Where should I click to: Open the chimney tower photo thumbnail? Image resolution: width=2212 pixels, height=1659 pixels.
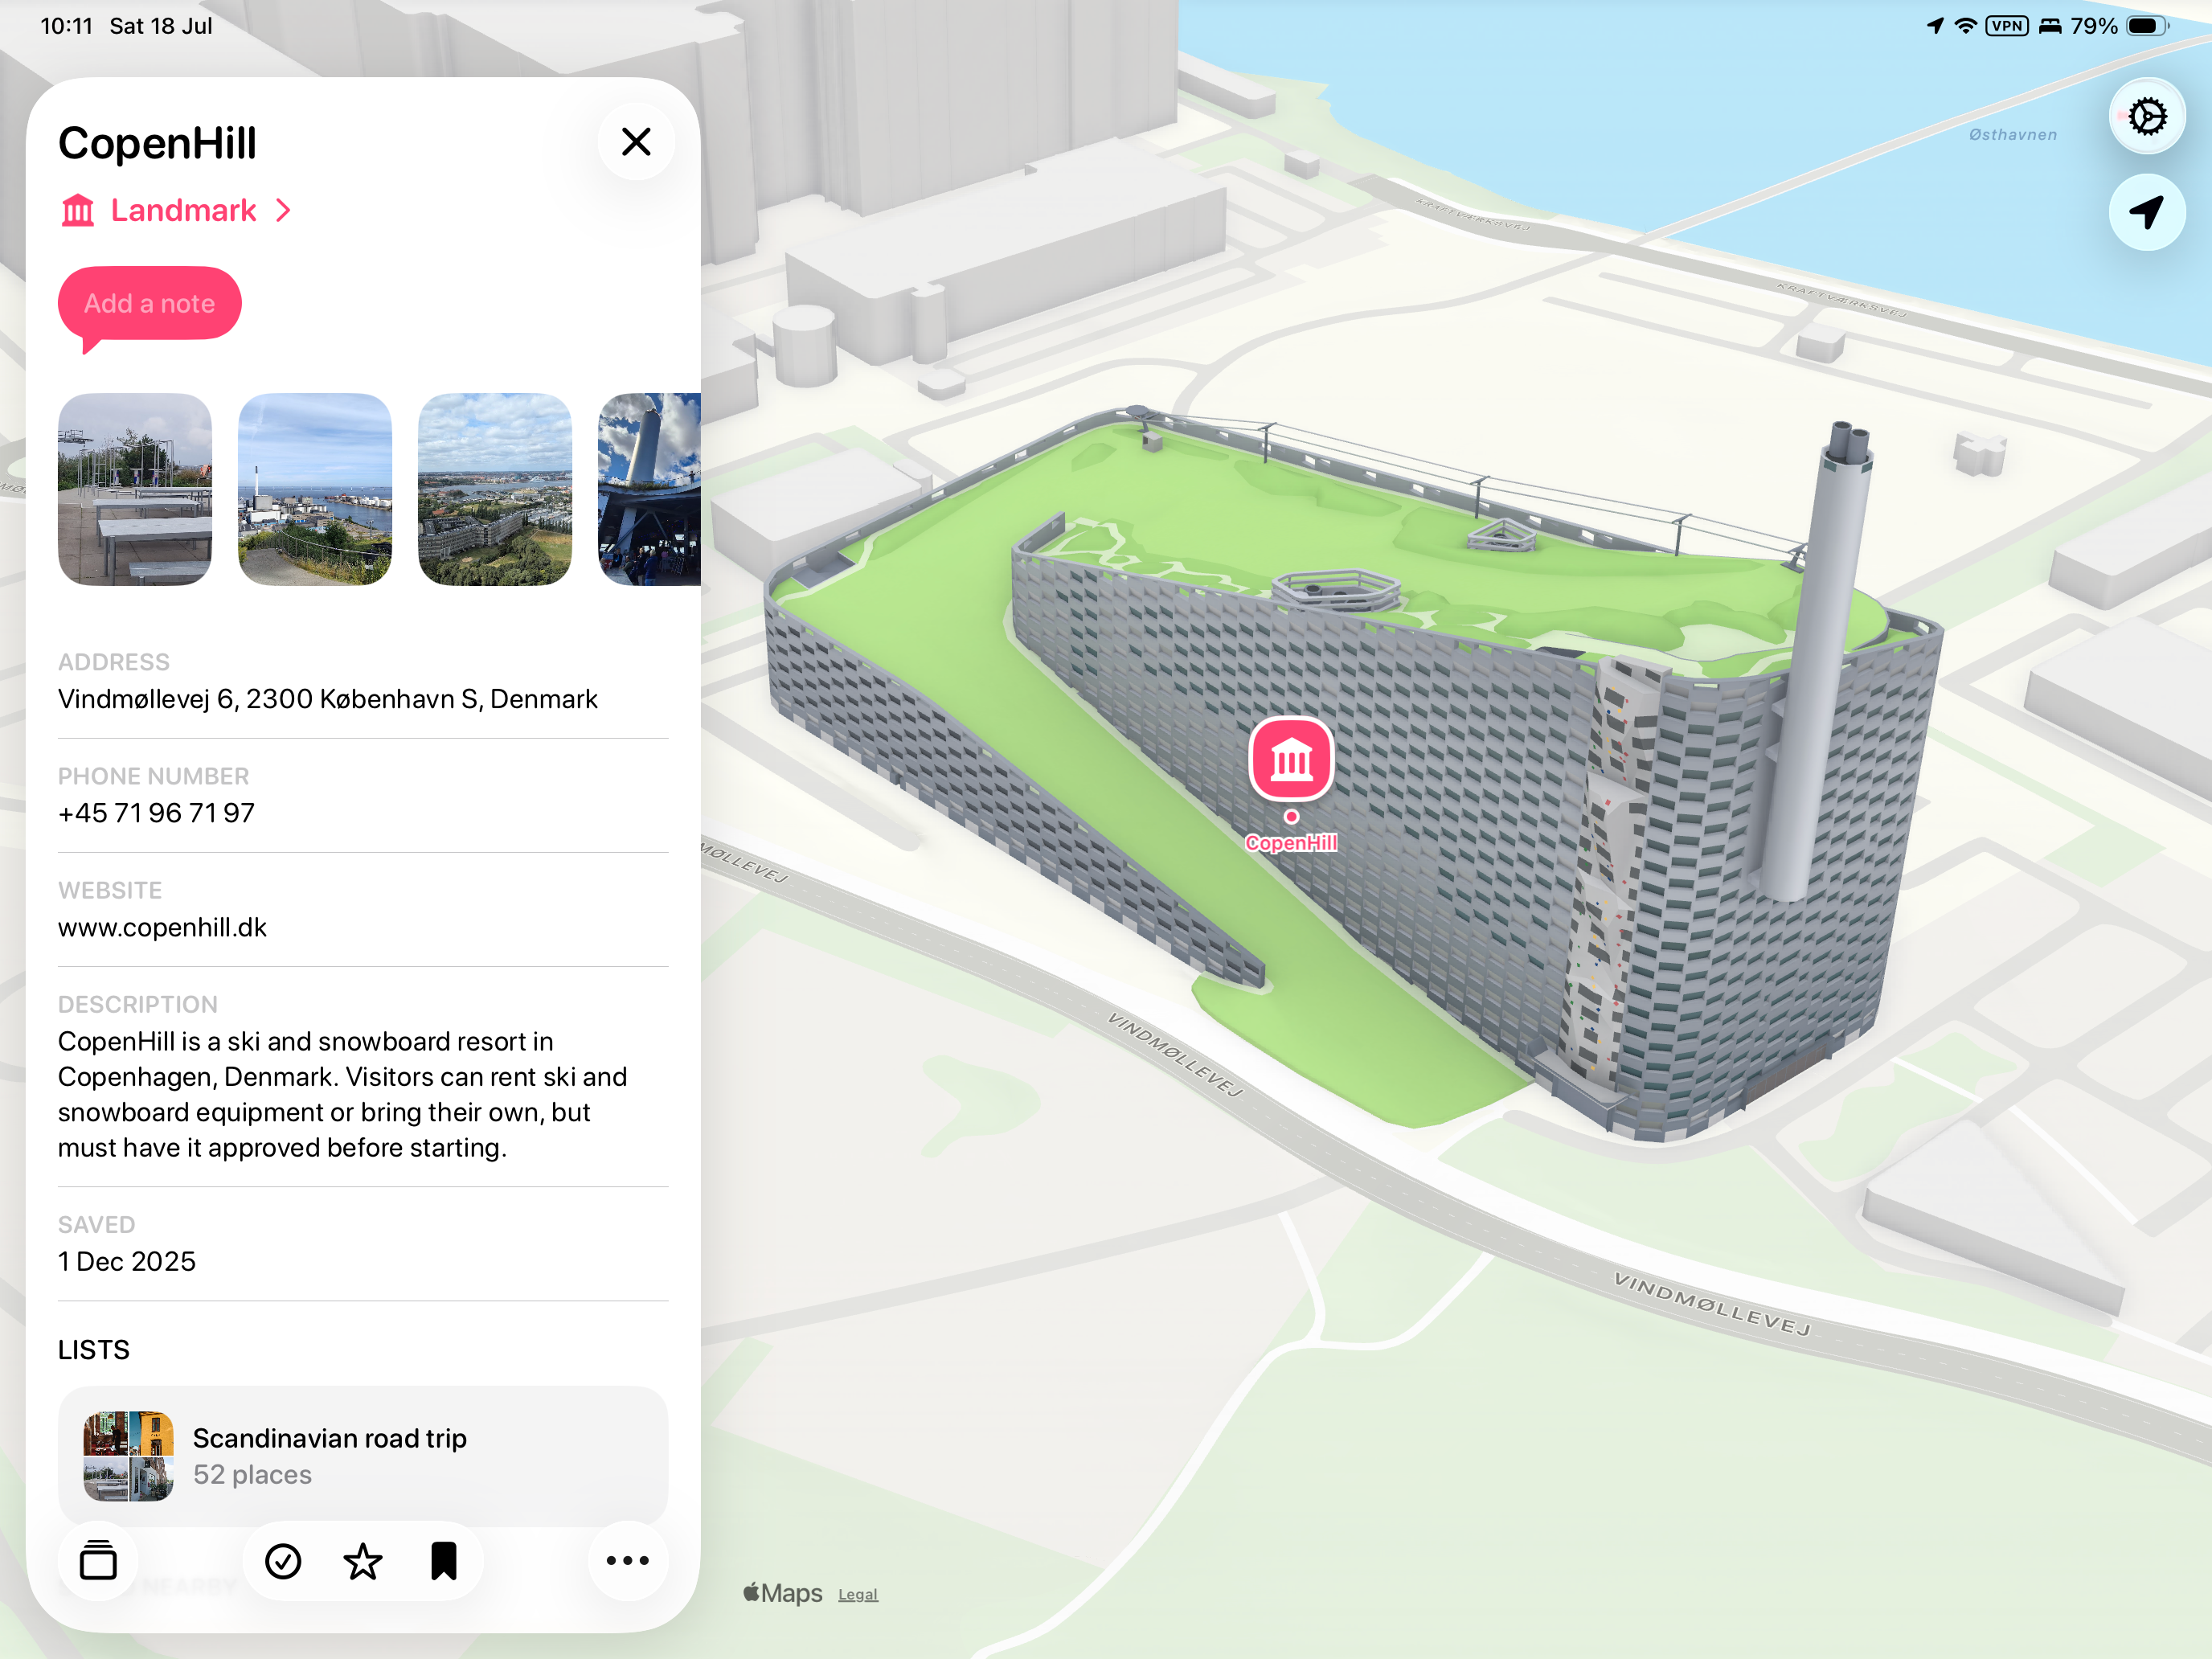coord(649,489)
